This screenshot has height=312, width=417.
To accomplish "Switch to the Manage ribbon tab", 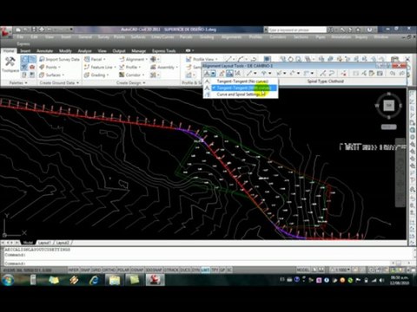I will 138,51.
